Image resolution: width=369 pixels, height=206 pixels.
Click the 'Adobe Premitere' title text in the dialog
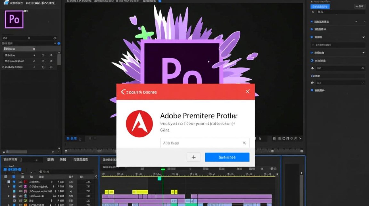click(187, 115)
